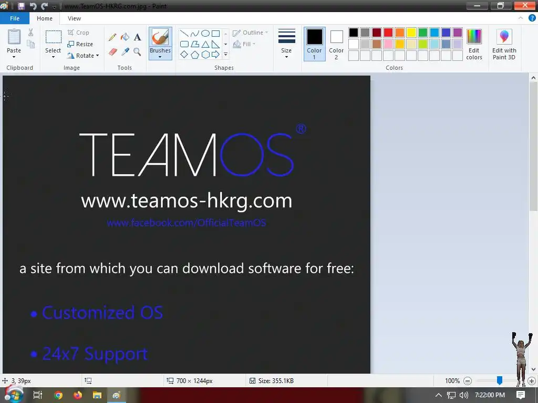Choose the Pentagon shape
The height and width of the screenshot is (403, 538).
195,54
